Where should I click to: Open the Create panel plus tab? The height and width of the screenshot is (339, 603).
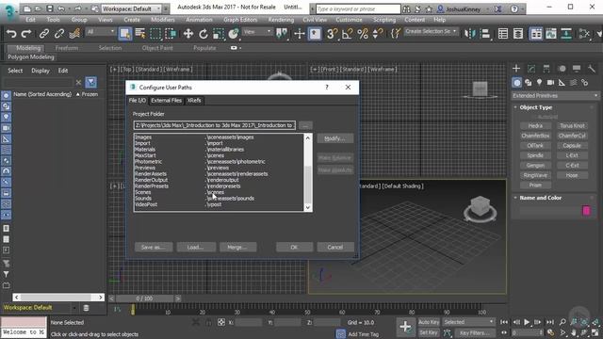click(516, 69)
